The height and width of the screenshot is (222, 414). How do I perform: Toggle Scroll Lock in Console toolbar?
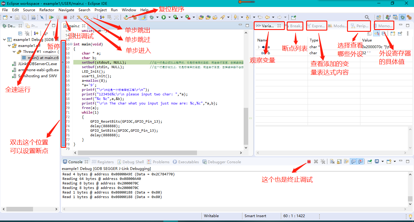pyautogui.click(x=339, y=162)
